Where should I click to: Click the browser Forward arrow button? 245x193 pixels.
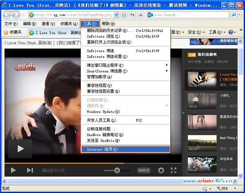tap(16, 15)
